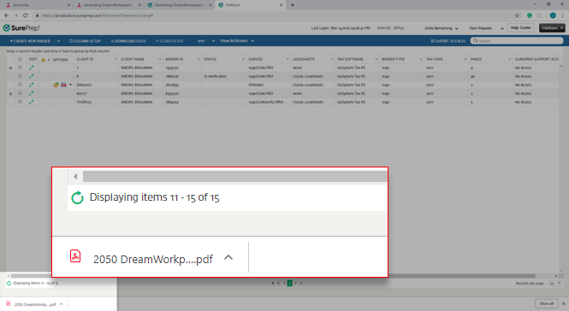Image resolution: width=569 pixels, height=311 pixels.
Task: Click Column Setup in the toolbar
Action: [x=85, y=41]
